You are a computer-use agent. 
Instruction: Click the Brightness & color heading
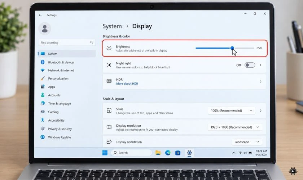click(x=116, y=36)
